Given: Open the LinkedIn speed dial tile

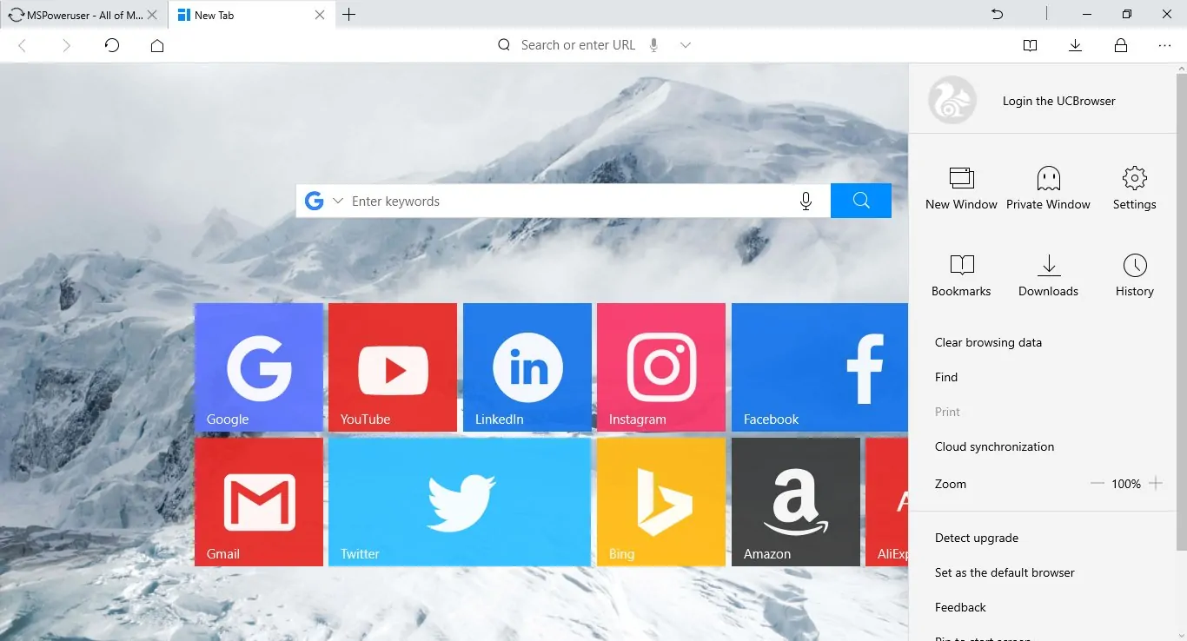Looking at the screenshot, I should click(x=527, y=367).
